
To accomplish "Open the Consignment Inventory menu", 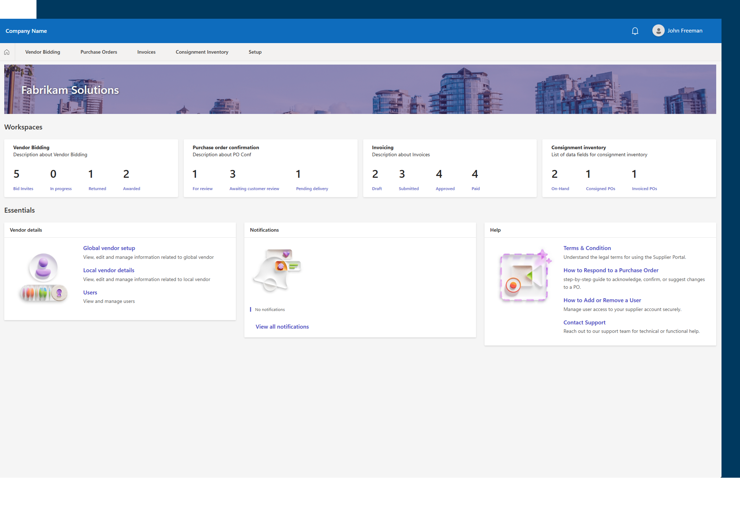I will [202, 52].
